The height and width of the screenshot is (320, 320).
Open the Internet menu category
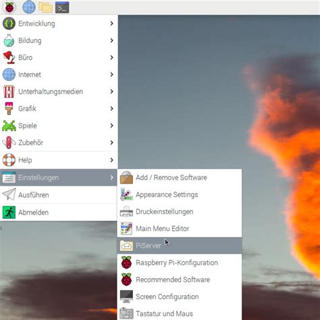pyautogui.click(x=59, y=74)
